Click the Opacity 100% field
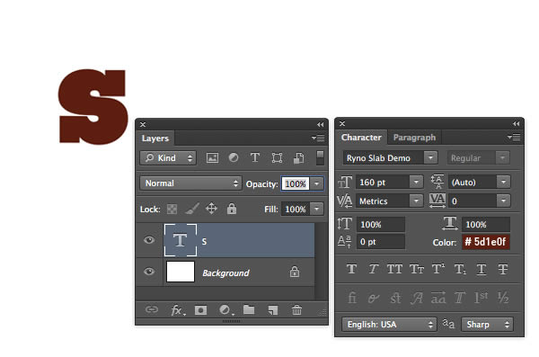The height and width of the screenshot is (357, 539). [x=296, y=183]
